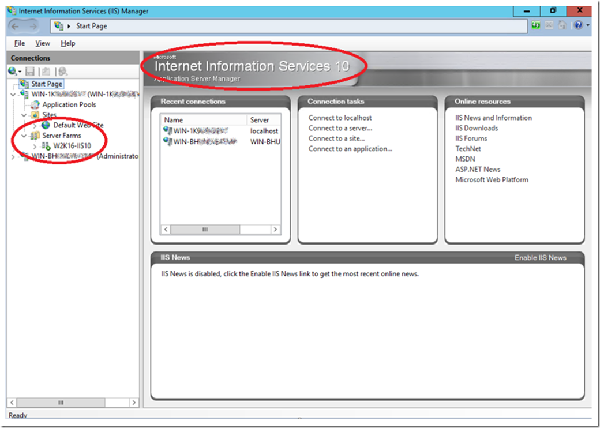This screenshot has height=428, width=600.
Task: Click the address bar server icon
Action: coord(58,25)
